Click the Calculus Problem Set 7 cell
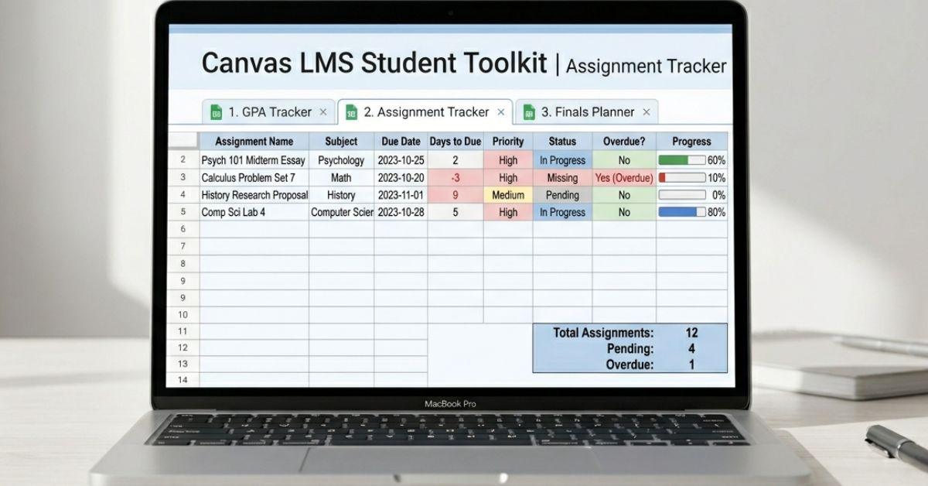The width and height of the screenshot is (928, 486). 254,177
